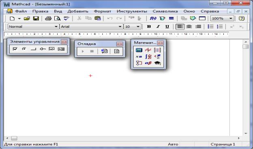Insert a push button control
The height and width of the screenshot is (149, 253).
[33, 49]
